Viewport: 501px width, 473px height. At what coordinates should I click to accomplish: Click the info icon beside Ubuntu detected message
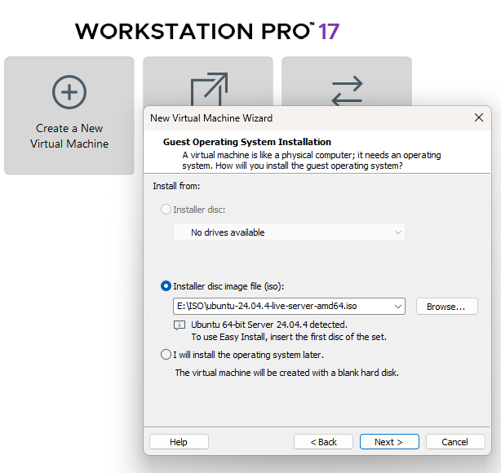[x=180, y=325]
